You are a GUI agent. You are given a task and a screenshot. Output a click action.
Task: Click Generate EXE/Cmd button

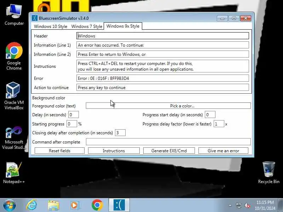(x=169, y=151)
